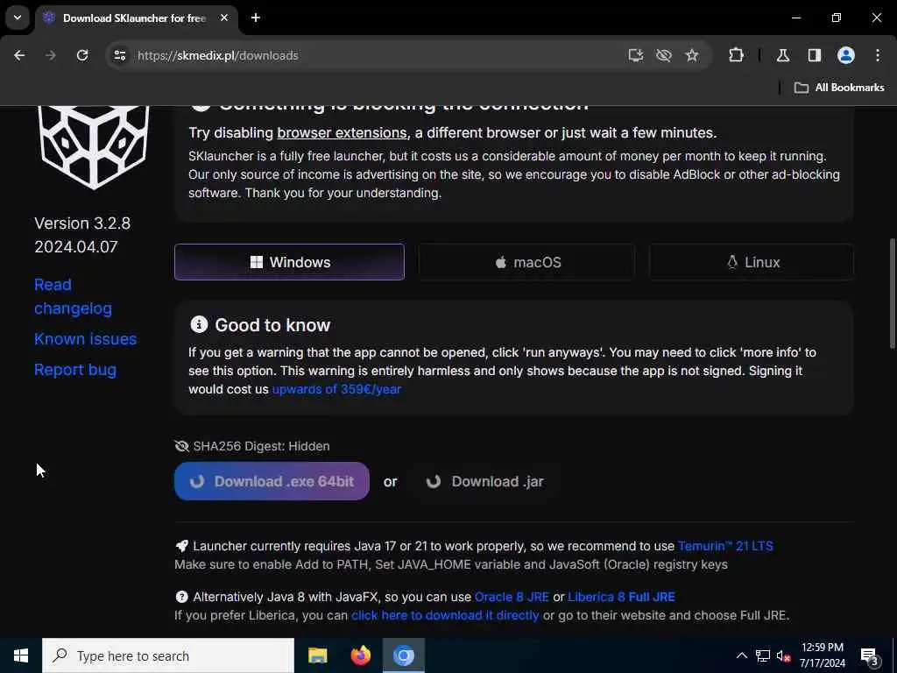Bookmark this page with the star icon
897x673 pixels.
tap(692, 55)
